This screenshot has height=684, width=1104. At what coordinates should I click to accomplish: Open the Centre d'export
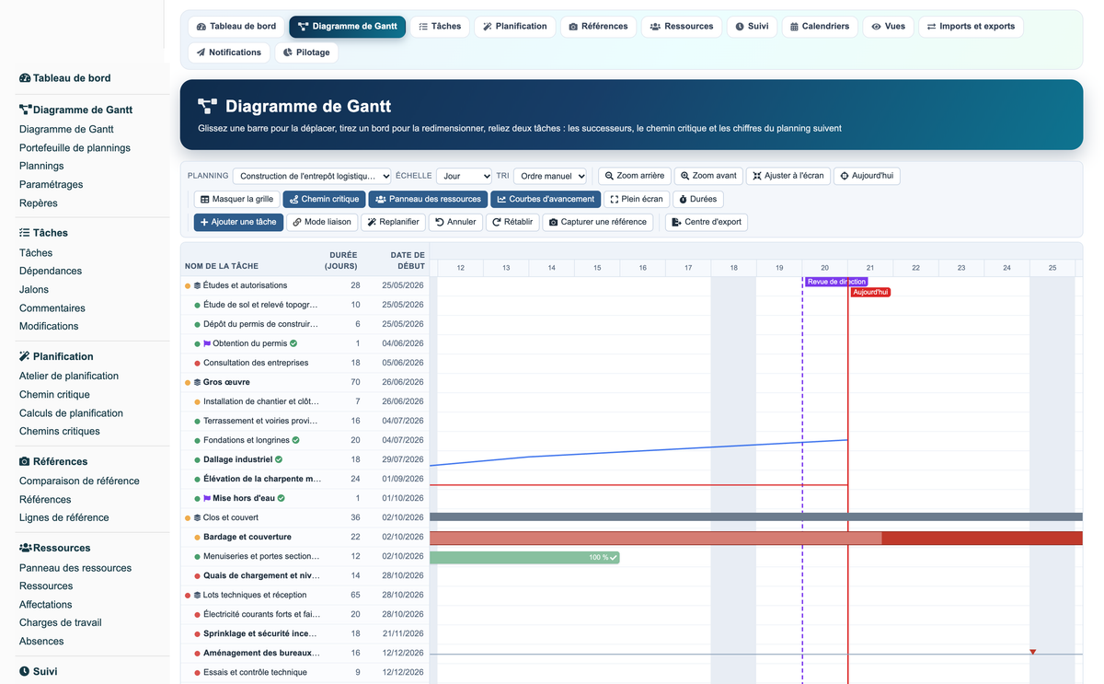tap(707, 222)
